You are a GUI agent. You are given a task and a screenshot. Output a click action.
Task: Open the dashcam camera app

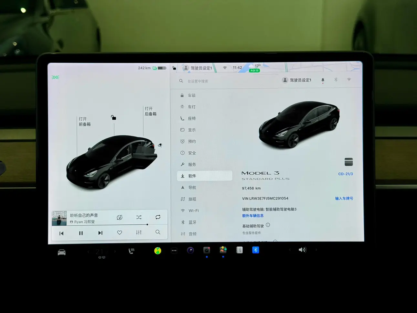(207, 250)
